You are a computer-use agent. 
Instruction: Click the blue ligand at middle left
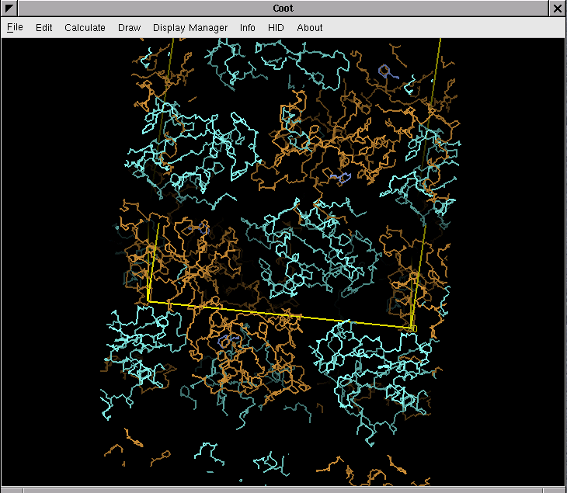pyautogui.click(x=200, y=228)
